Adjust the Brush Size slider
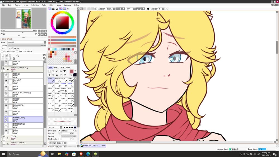Image resolution: width=279 pixels, height=157 pixels. click(69, 131)
